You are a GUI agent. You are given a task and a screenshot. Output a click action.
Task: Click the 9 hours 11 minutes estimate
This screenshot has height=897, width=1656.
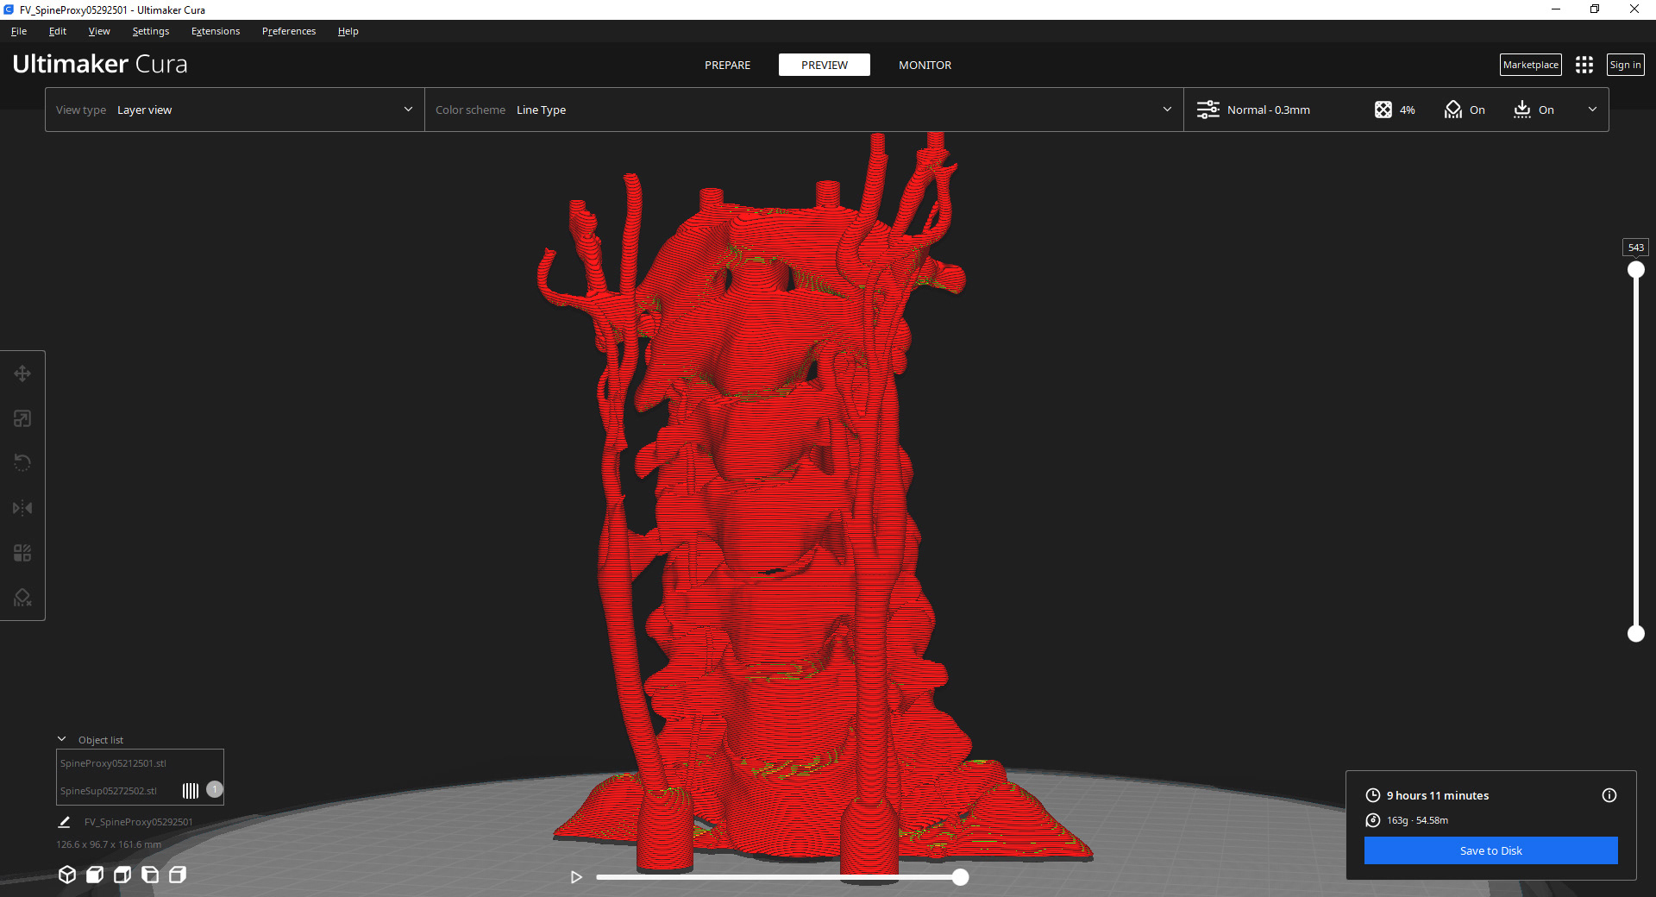(x=1438, y=795)
